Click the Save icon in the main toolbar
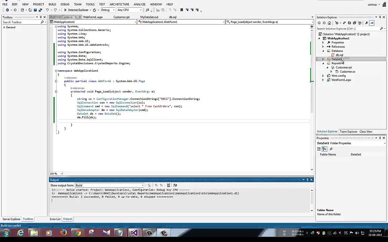Viewport: 388px width, 242px height. point(35,10)
